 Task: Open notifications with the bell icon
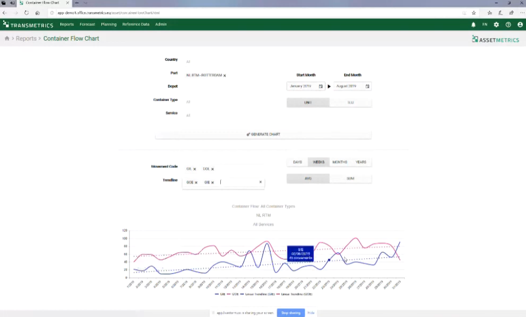click(x=473, y=24)
